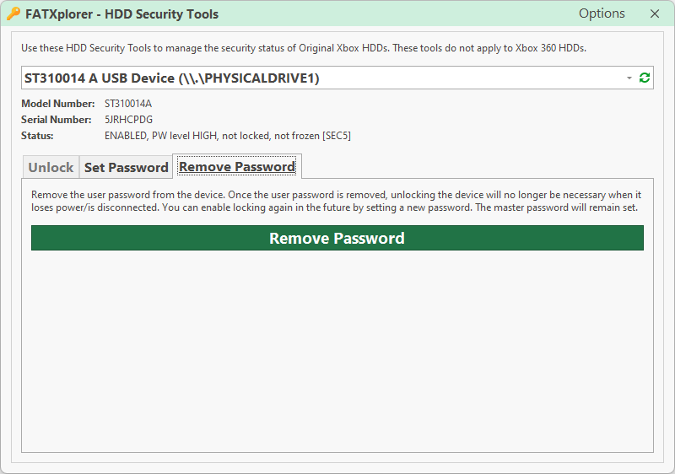
Task: Refresh the device list with the green arrows
Action: click(645, 78)
